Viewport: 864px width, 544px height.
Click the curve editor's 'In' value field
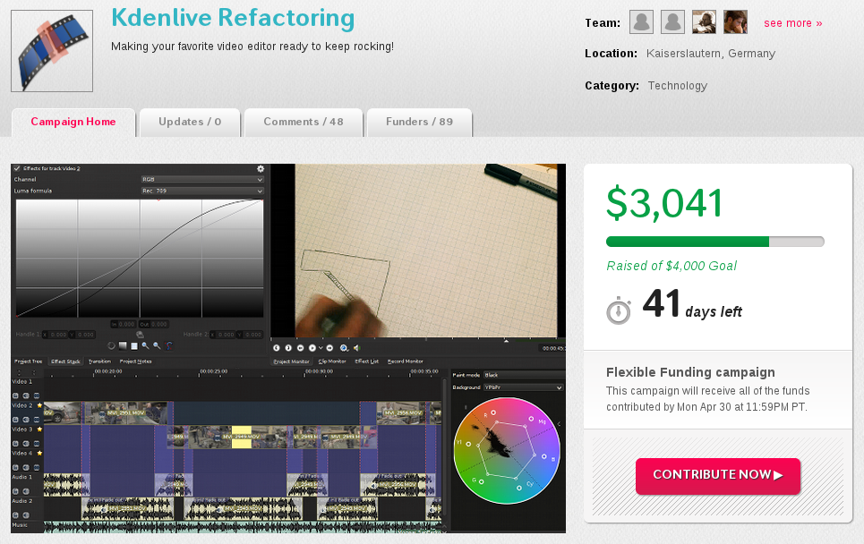pyautogui.click(x=123, y=324)
